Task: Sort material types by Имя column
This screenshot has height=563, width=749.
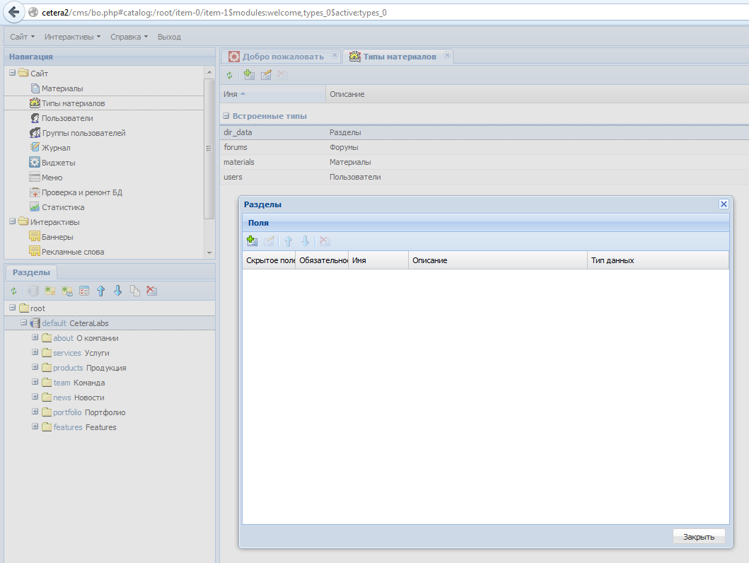Action: (273, 94)
